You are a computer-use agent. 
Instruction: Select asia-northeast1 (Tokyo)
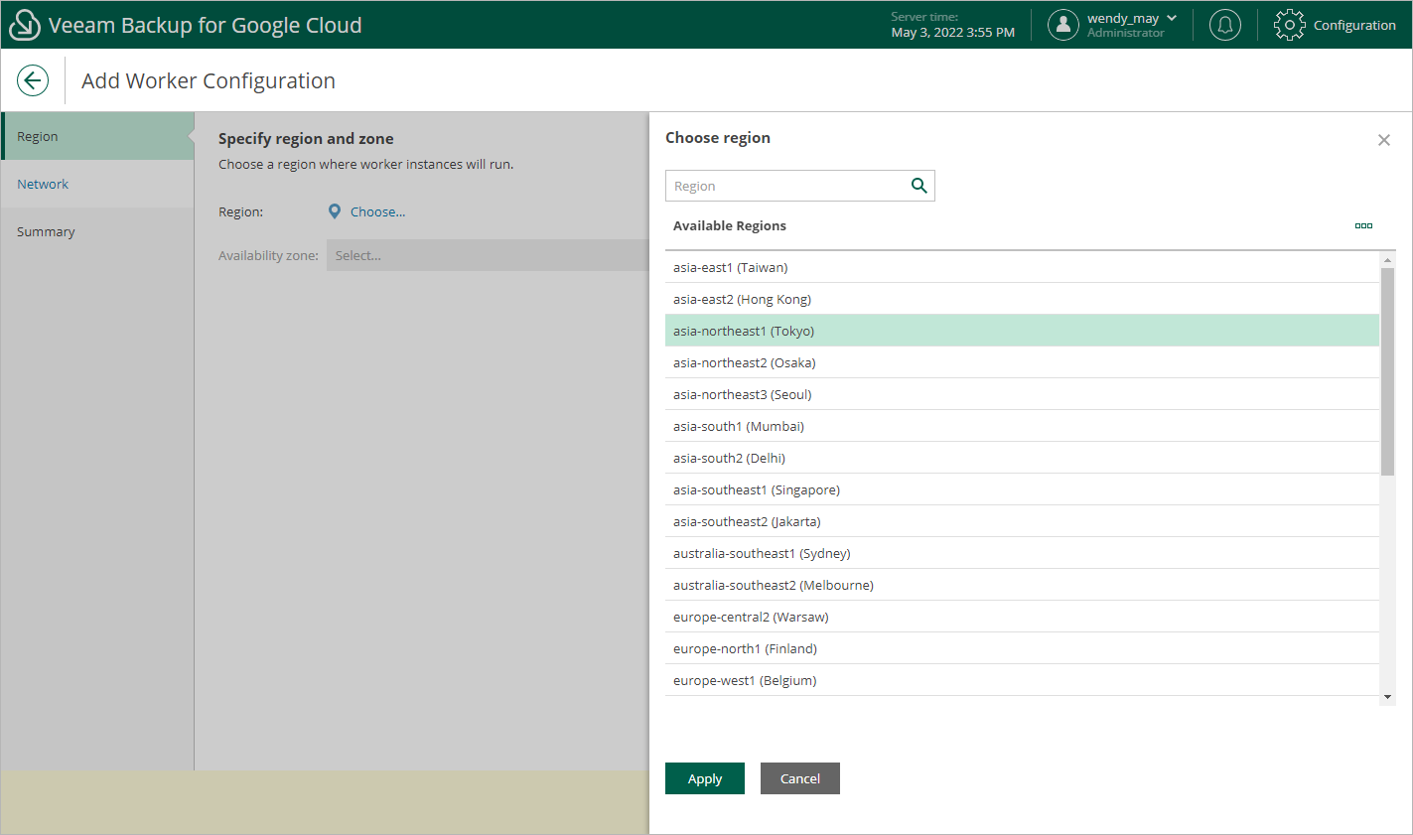[x=1022, y=331]
